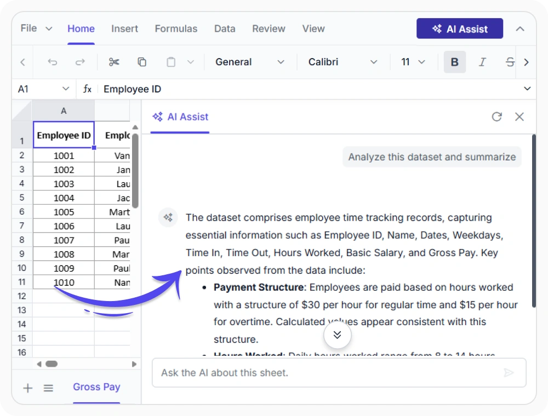
Task: Click the horizontal scroll left arrow
Action: pos(39,364)
